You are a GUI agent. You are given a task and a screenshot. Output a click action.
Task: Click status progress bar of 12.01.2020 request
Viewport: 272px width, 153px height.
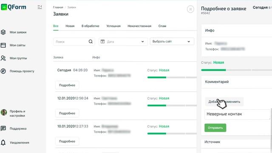172,105
